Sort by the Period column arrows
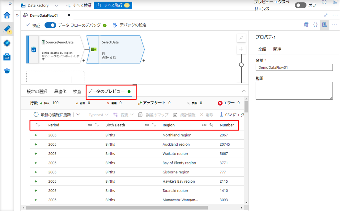Viewport: 340px width, 211px height. 38,125
